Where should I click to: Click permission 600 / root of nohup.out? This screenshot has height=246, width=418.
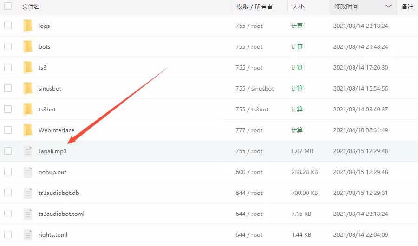(249, 172)
